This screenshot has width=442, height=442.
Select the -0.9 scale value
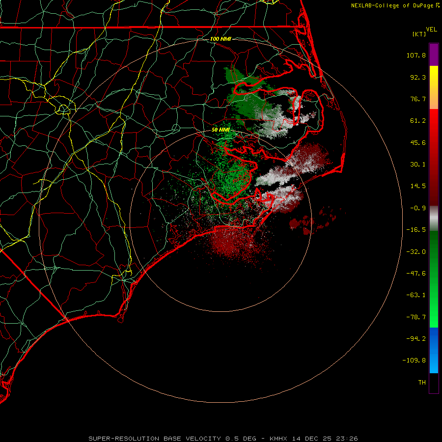coord(418,208)
